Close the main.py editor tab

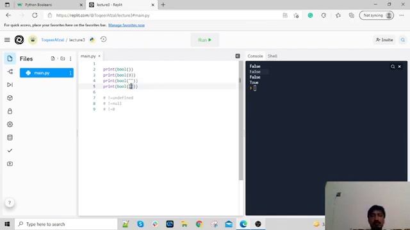(x=99, y=56)
